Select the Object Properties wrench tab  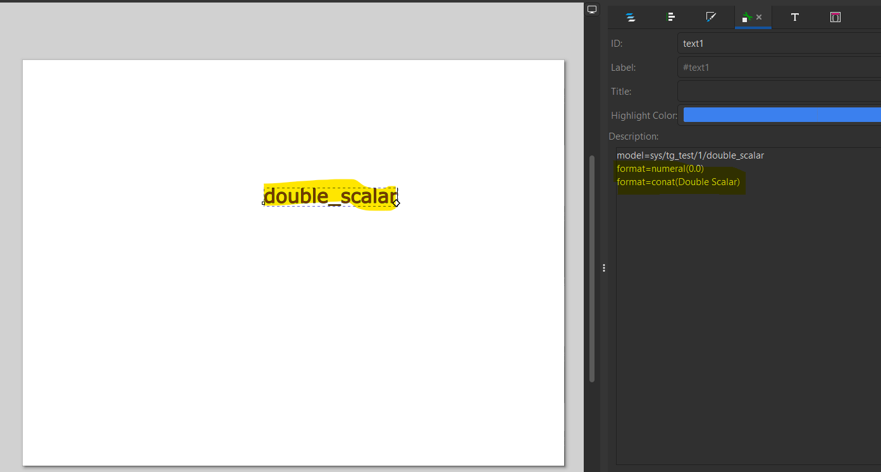[748, 17]
